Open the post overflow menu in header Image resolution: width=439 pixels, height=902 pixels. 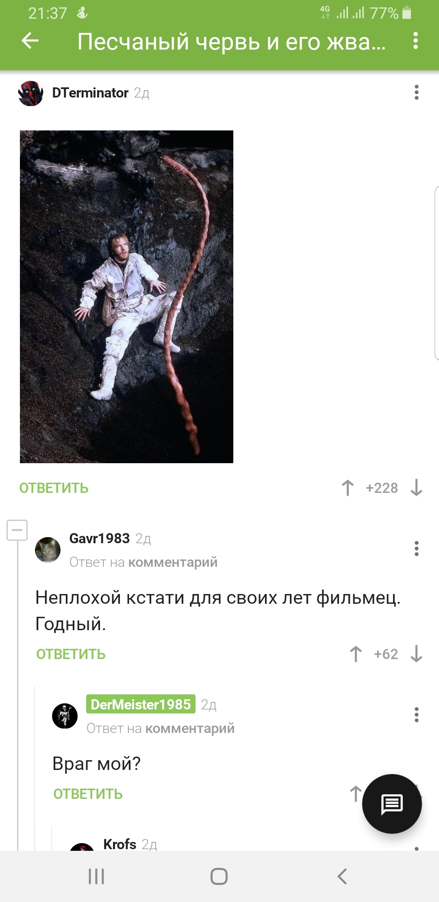[415, 41]
